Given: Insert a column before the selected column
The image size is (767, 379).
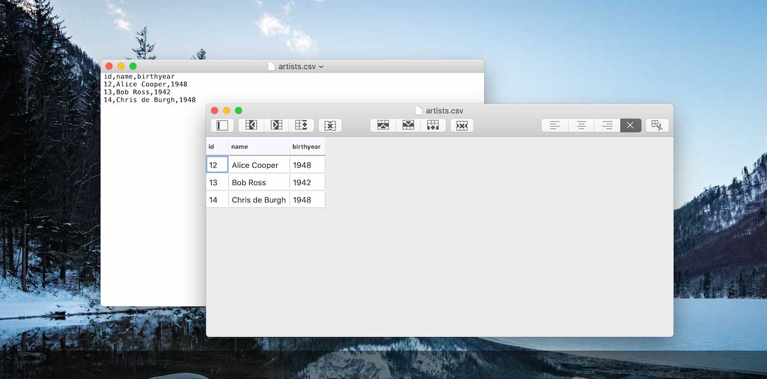Looking at the screenshot, I should [250, 125].
